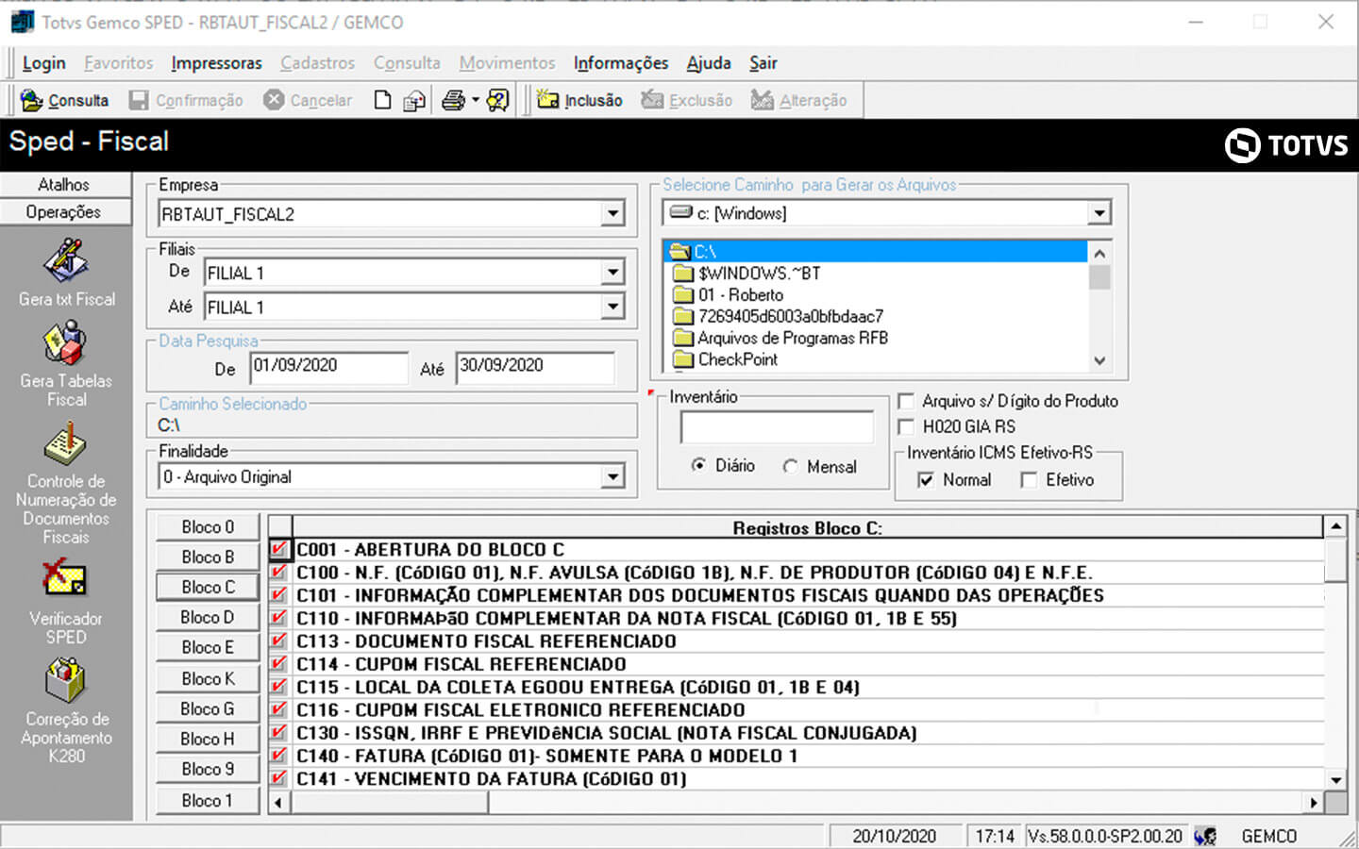The width and height of the screenshot is (1359, 849).
Task: Launch the Verificador SPED tool
Action: (66, 577)
